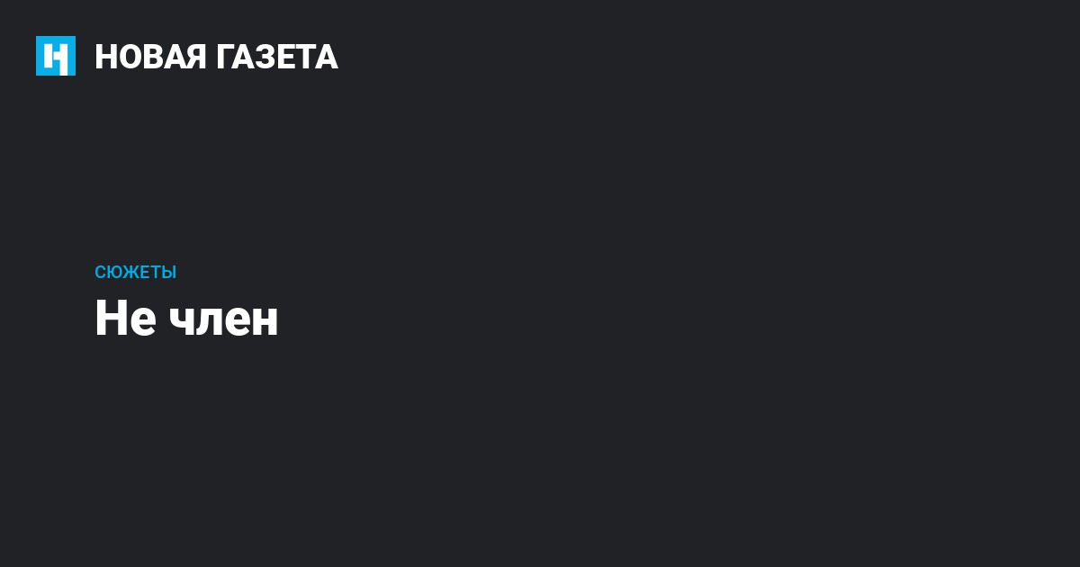Go to homepage via the square site logo
The image size is (1080, 567).
(x=56, y=56)
